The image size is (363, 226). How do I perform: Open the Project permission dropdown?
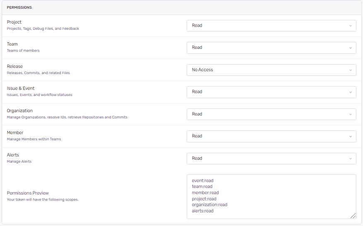[x=272, y=26]
